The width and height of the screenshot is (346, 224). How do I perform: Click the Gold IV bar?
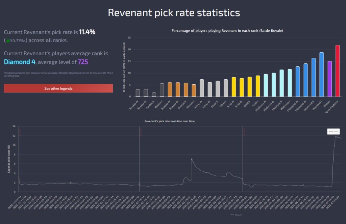click(234, 87)
